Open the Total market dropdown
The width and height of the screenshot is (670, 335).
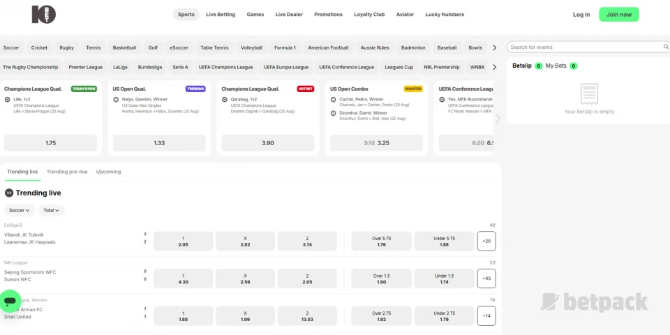[52, 210]
